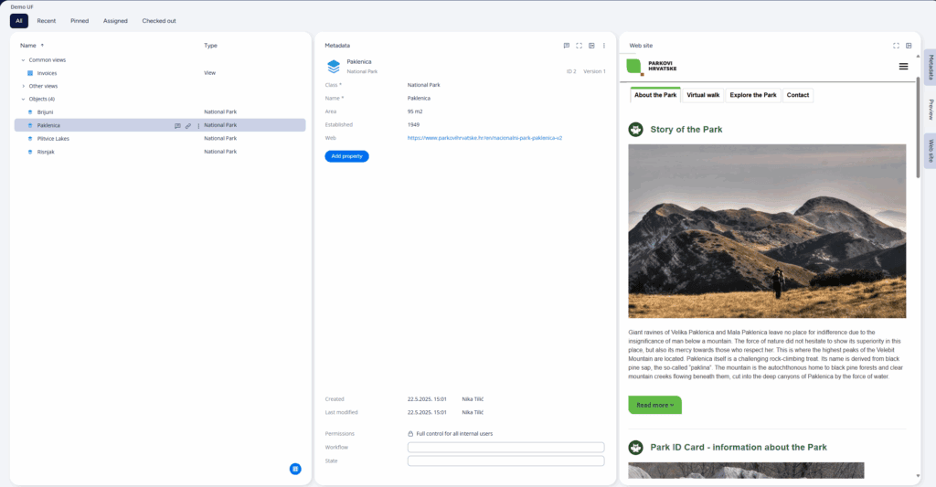The width and height of the screenshot is (936, 487).
Task: Click the Add property button
Action: (x=346, y=156)
